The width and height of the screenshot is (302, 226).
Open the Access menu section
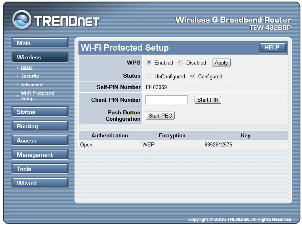pos(40,141)
